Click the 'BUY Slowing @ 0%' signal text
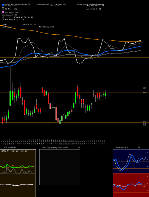 (x=47, y=27)
